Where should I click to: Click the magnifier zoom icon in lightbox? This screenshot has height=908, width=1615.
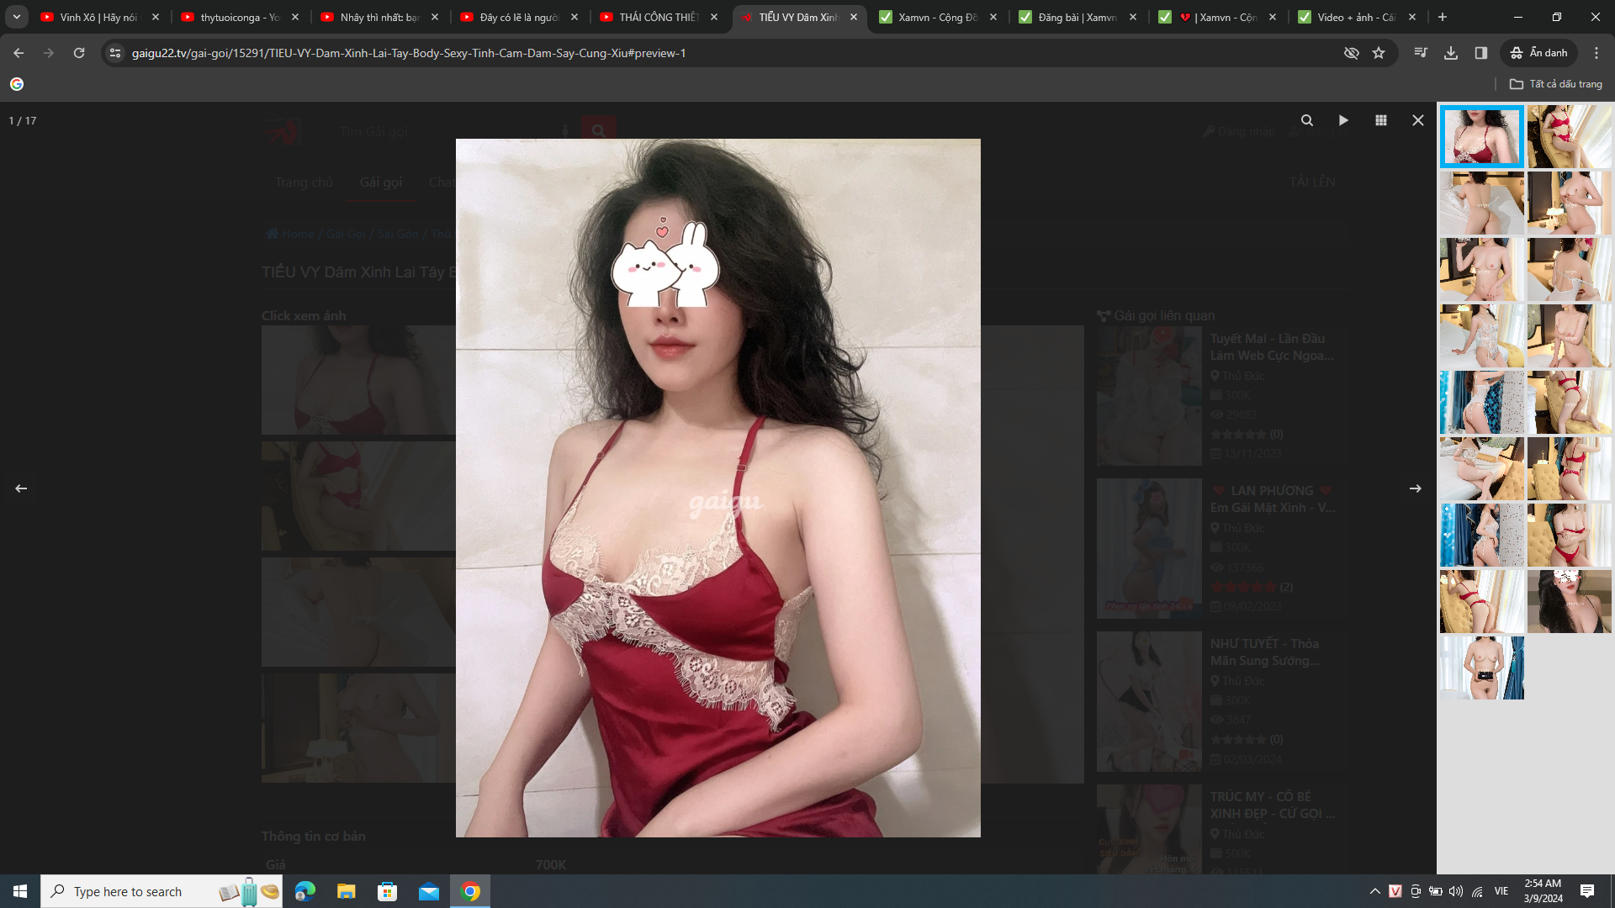1306,120
